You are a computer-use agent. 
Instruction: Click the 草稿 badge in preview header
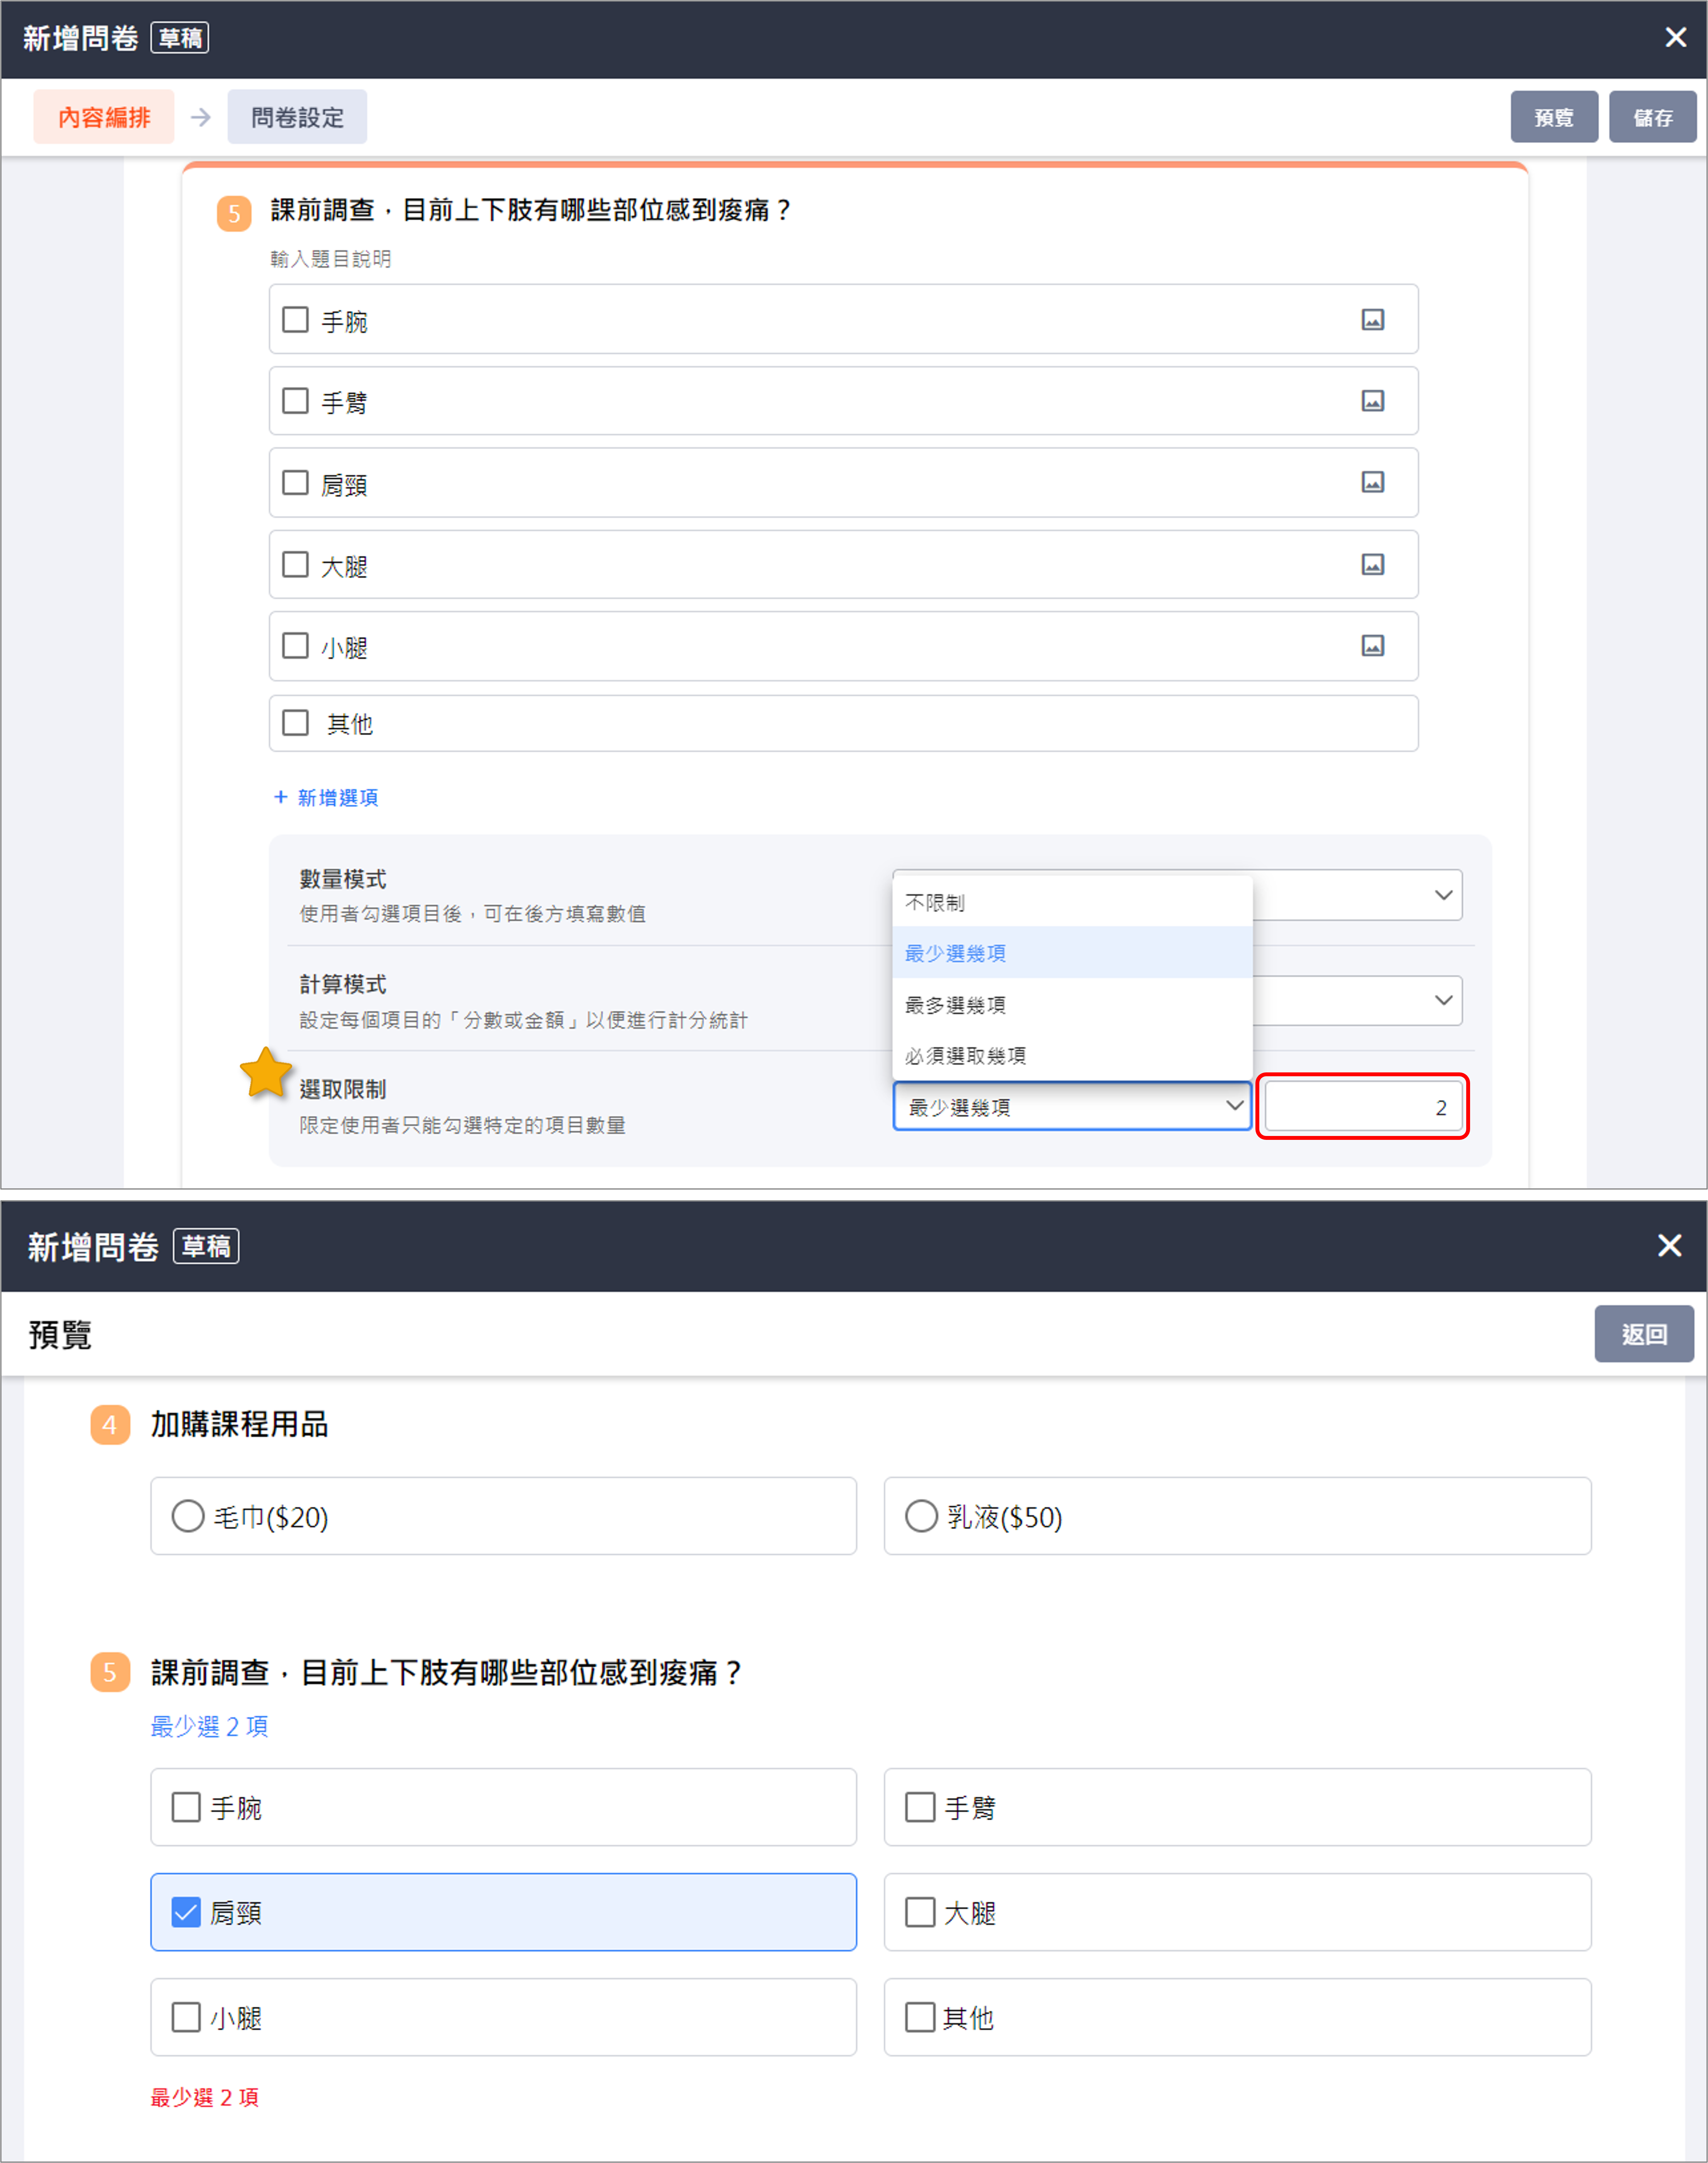point(206,1246)
